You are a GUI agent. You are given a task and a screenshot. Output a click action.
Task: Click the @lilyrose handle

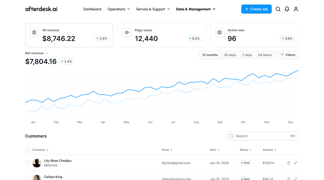point(51,165)
